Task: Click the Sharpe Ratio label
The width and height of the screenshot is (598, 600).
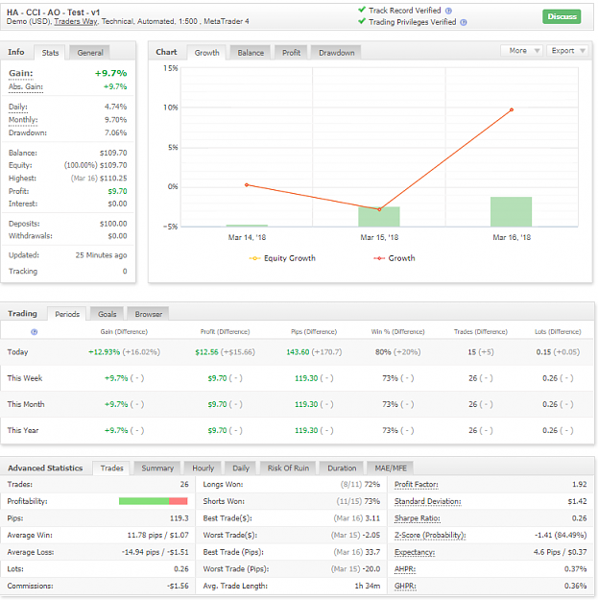Action: pyautogui.click(x=417, y=518)
